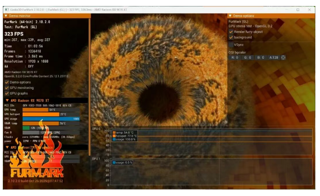Turn off the GPU graphs checkbox
This screenshot has height=196, width=320.
click(6, 93)
